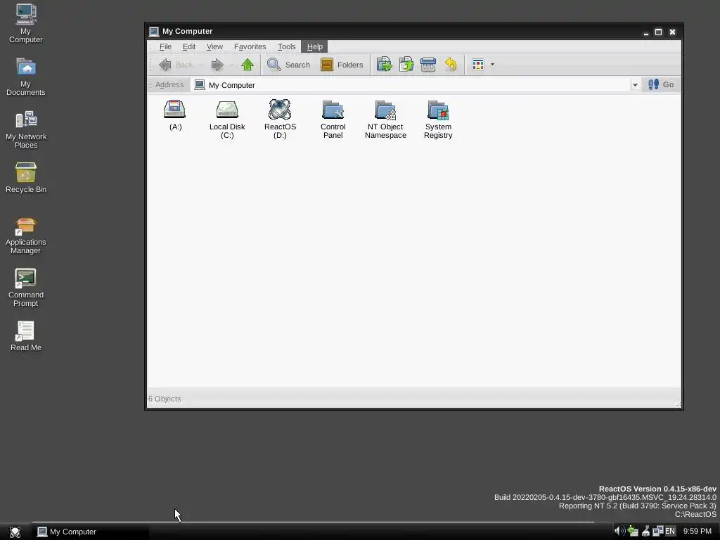Image resolution: width=720 pixels, height=540 pixels.
Task: Select Applications Manager desktop shortcut
Action: pos(26,236)
